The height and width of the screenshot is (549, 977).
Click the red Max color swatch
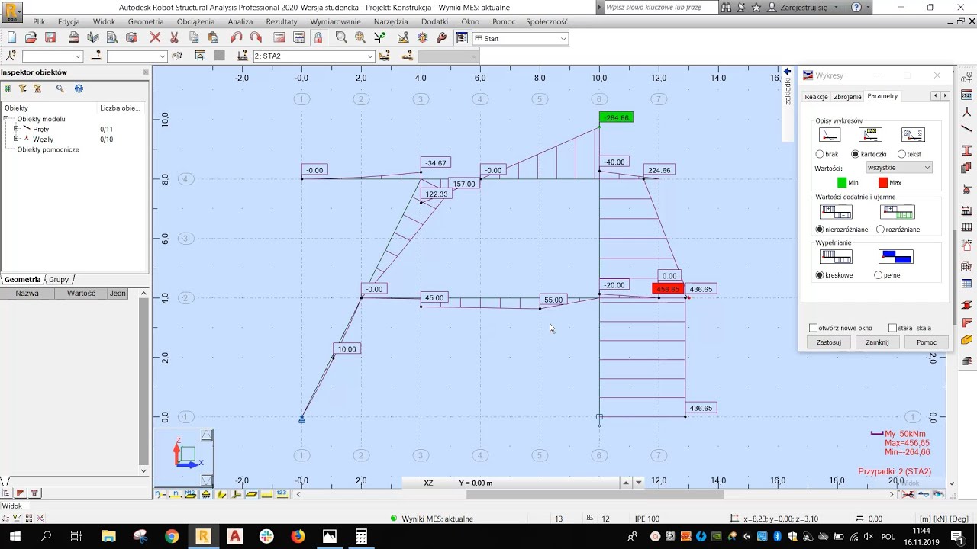click(883, 182)
